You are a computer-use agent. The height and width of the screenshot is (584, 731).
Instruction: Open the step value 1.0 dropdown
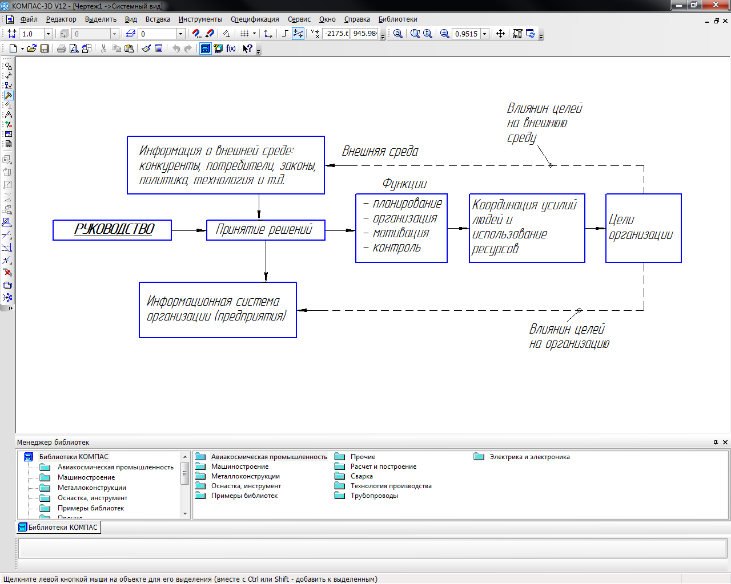coord(48,34)
